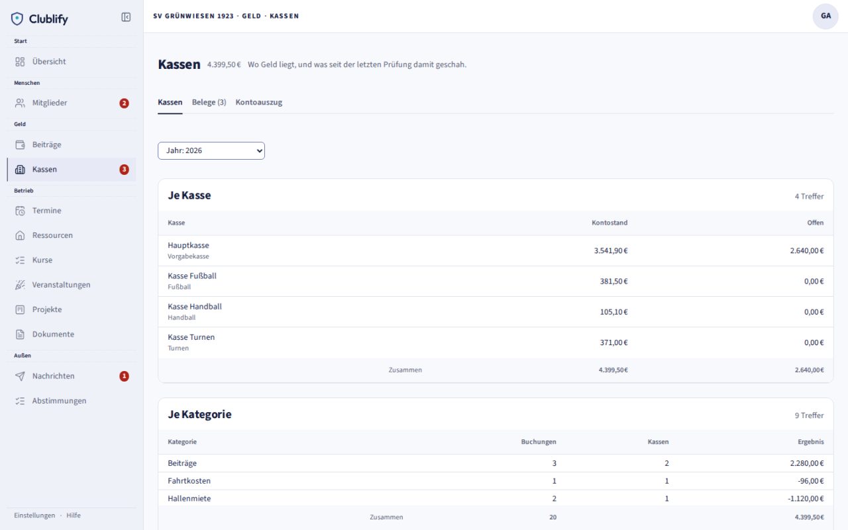Click the Dokumente file icon
Viewport: 848px width, 530px height.
click(20, 335)
